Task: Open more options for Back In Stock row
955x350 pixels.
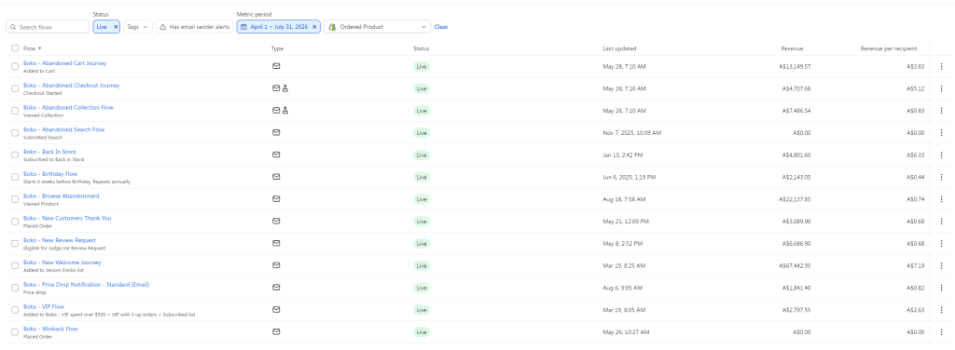Action: tap(941, 155)
